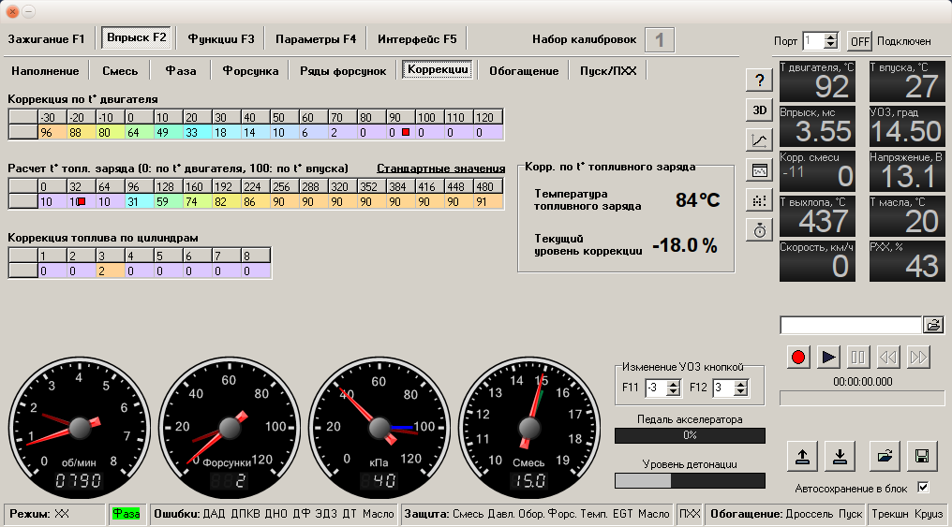This screenshot has height=527, width=952.
Task: Decrease the F11 value stepper
Action: pyautogui.click(x=674, y=392)
